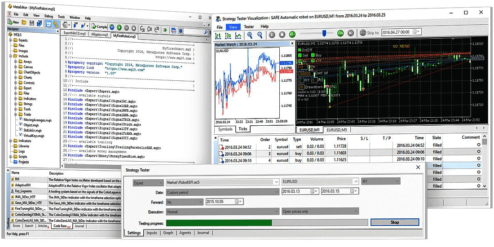Zoom in on chart with magnifier plus
Screen dimensions: 494x247
[250, 35]
